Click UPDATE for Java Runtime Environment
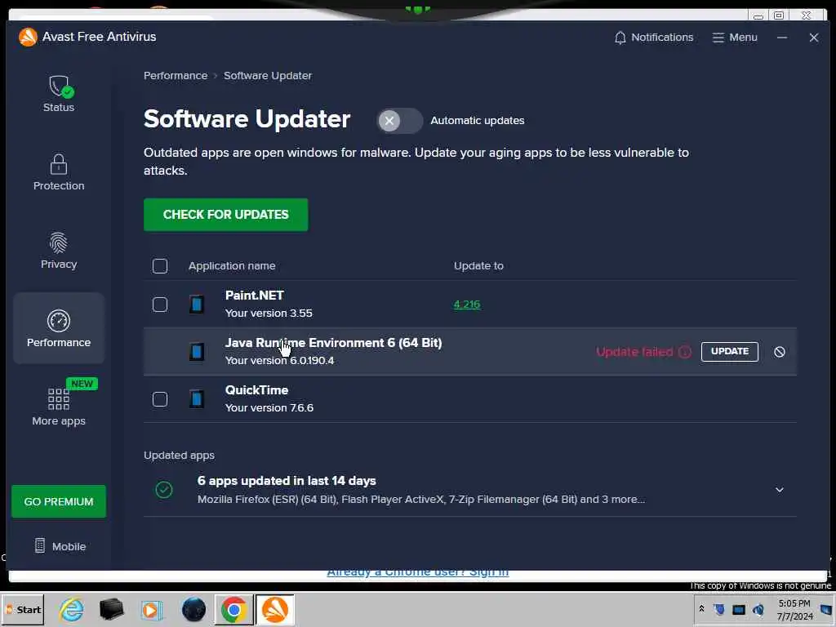The height and width of the screenshot is (627, 836). [729, 351]
